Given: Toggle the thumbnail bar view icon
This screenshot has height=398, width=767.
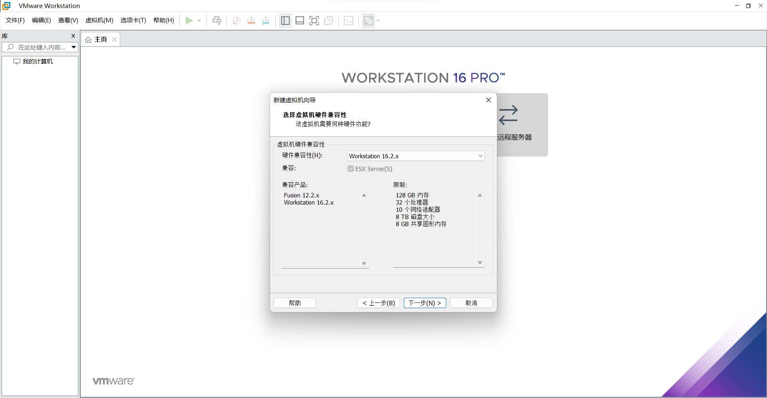Looking at the screenshot, I should click(x=300, y=20).
